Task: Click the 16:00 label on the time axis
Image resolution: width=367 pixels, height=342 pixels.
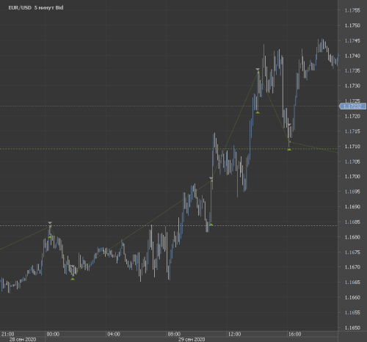Action: point(294,334)
